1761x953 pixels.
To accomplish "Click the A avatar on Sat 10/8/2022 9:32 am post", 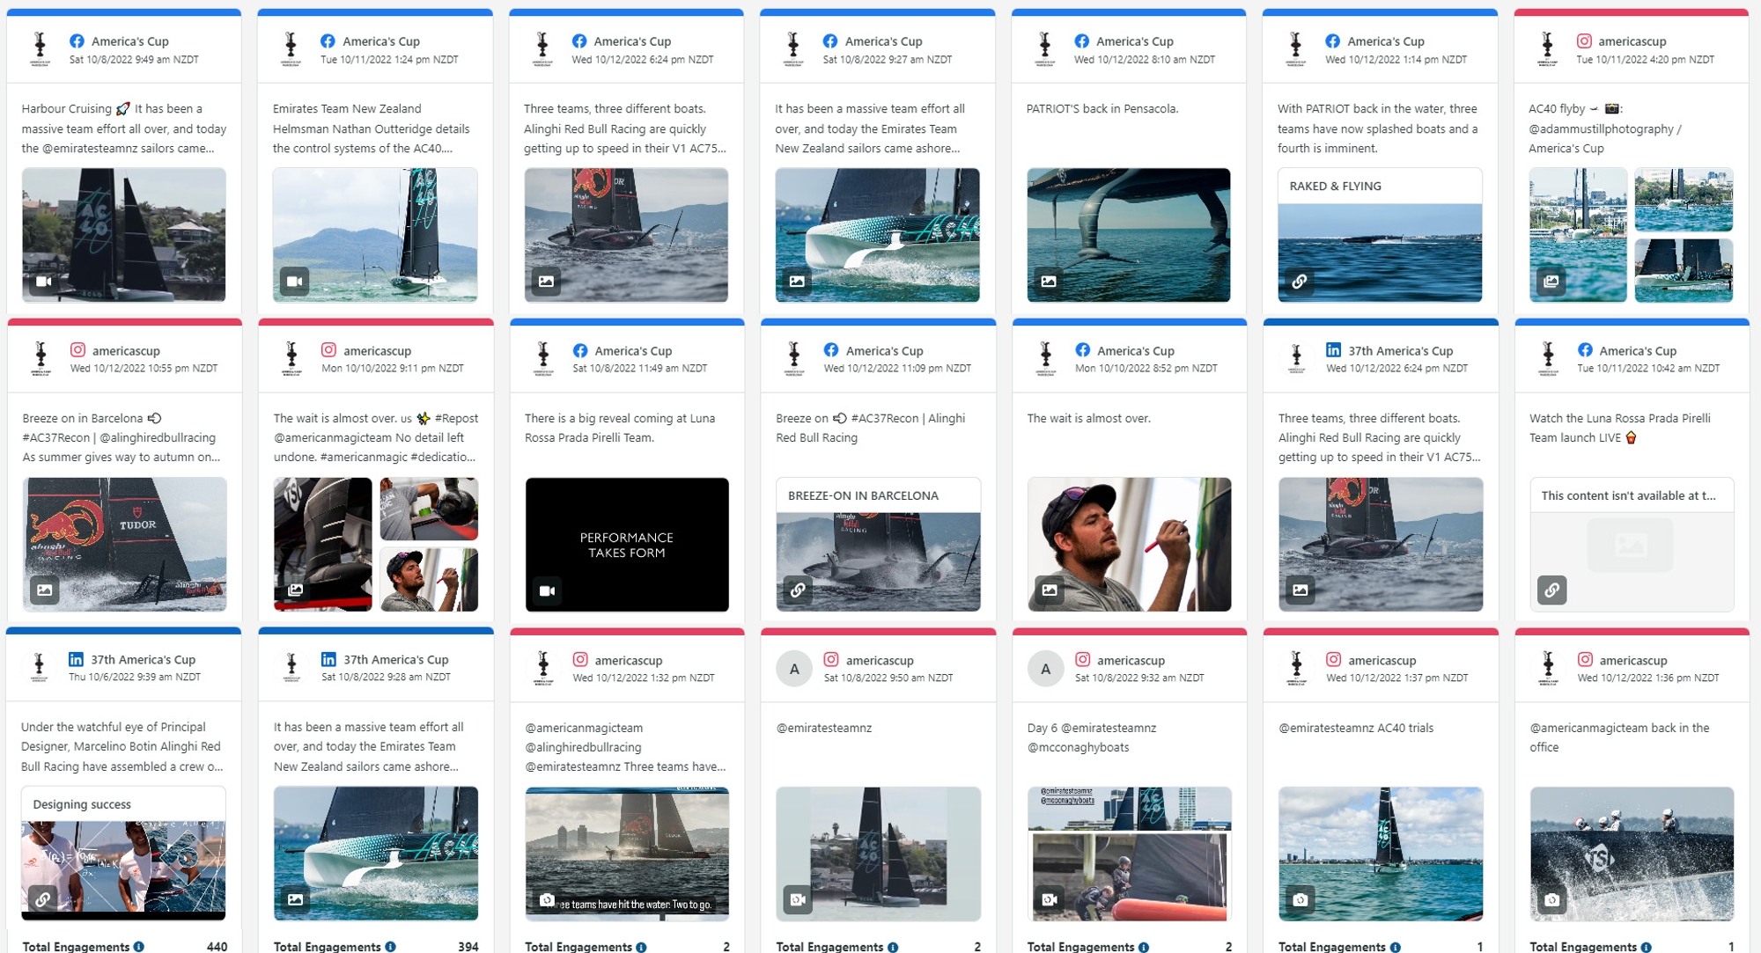I will coord(1046,669).
